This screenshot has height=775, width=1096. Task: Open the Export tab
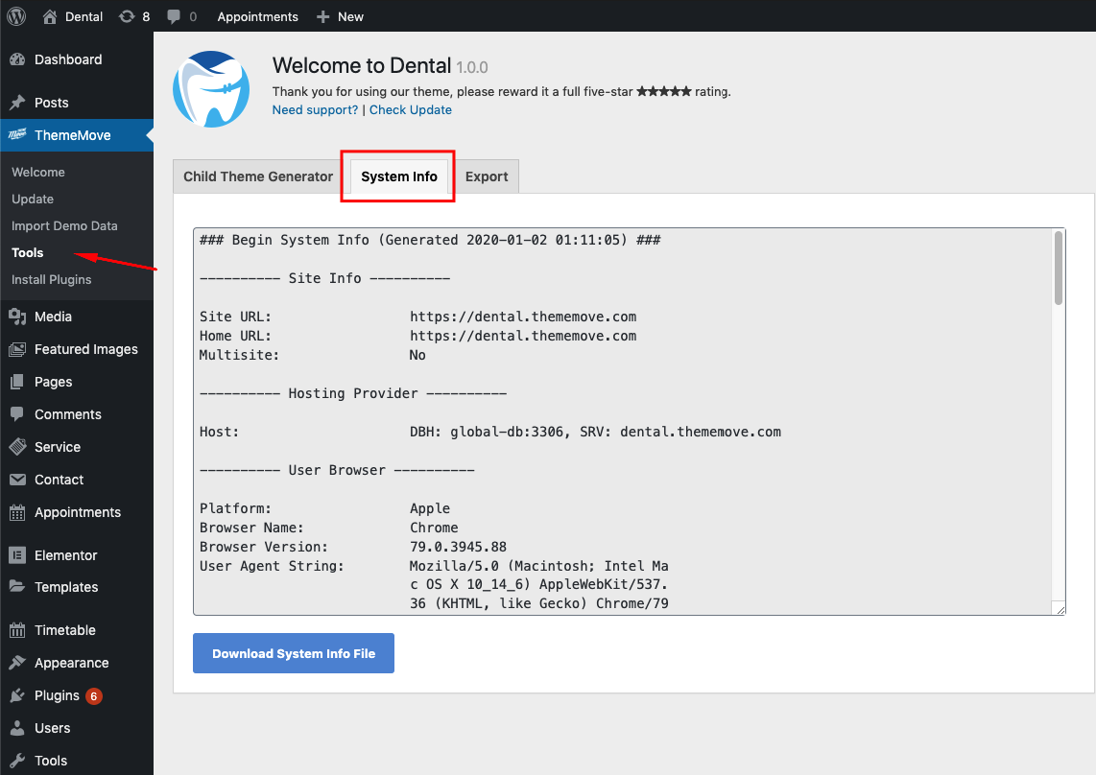(487, 176)
